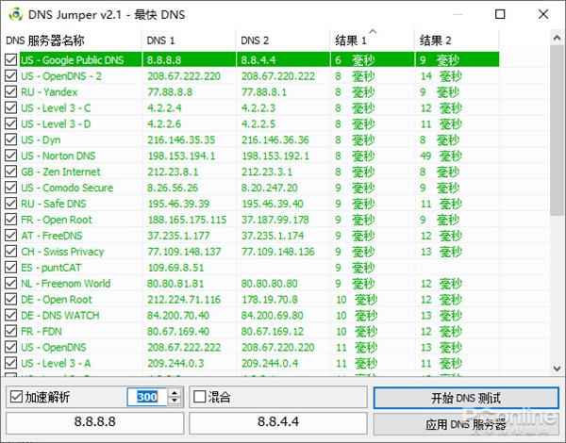The image size is (566, 443).
Task: Click the vertical scrollbar thumb
Action: (x=557, y=130)
